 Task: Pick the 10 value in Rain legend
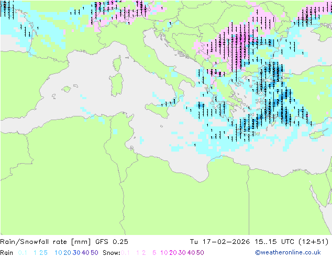(59, 253)
